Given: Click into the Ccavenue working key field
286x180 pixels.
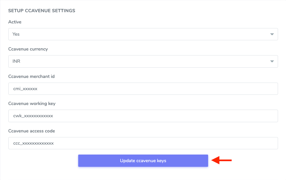Looking at the screenshot, I should (x=143, y=116).
